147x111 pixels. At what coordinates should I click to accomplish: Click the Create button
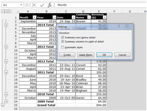click(x=67, y=55)
